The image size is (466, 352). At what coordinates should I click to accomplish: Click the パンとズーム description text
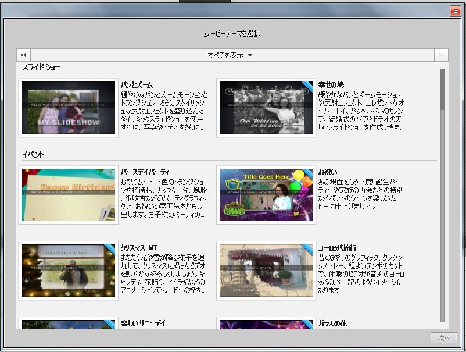164,111
